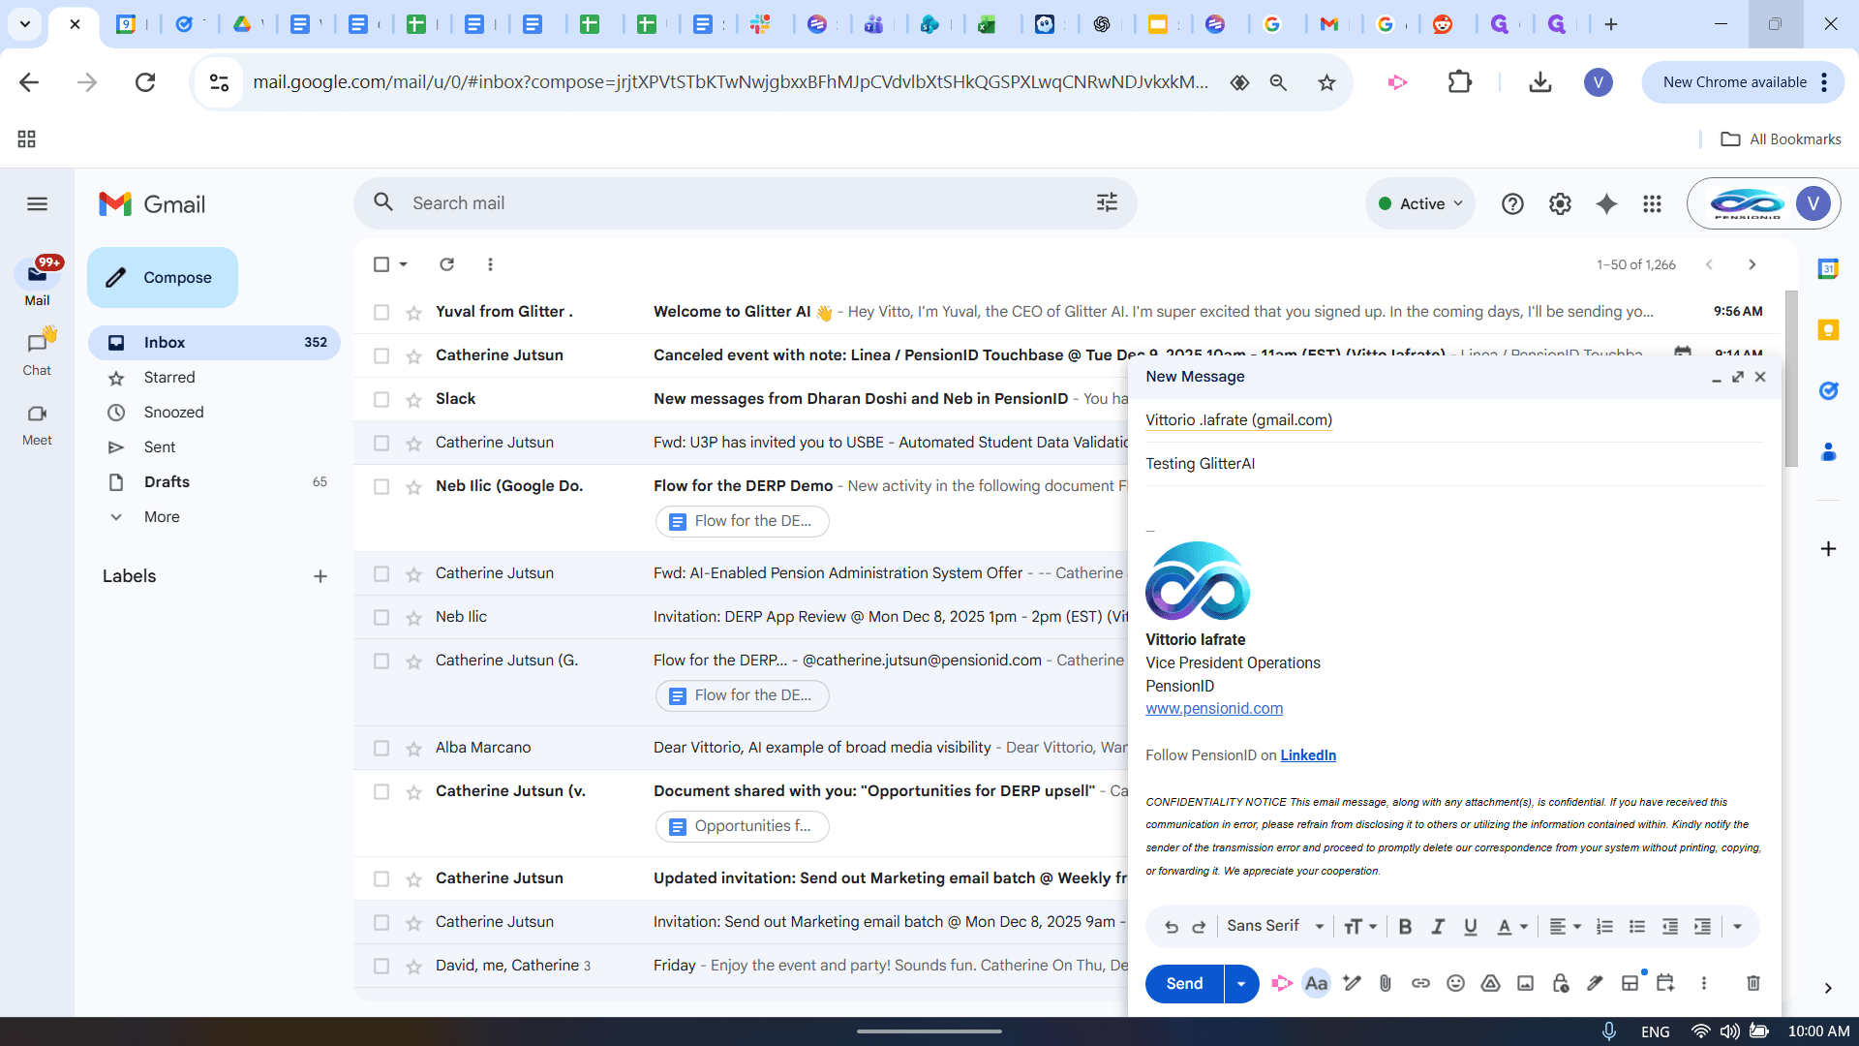Discard draft with the trash icon
1859x1046 pixels.
coord(1753,983)
